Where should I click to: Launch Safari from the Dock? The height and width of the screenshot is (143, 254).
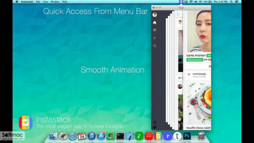point(72,136)
